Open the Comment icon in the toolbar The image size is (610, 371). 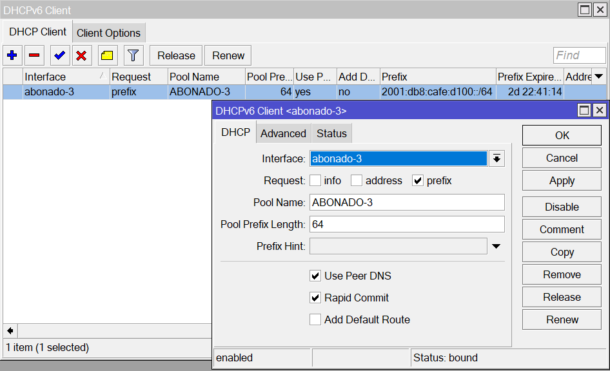click(x=106, y=55)
